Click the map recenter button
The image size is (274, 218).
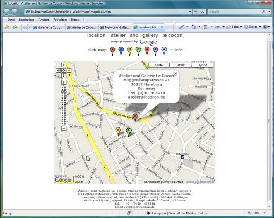(63, 70)
